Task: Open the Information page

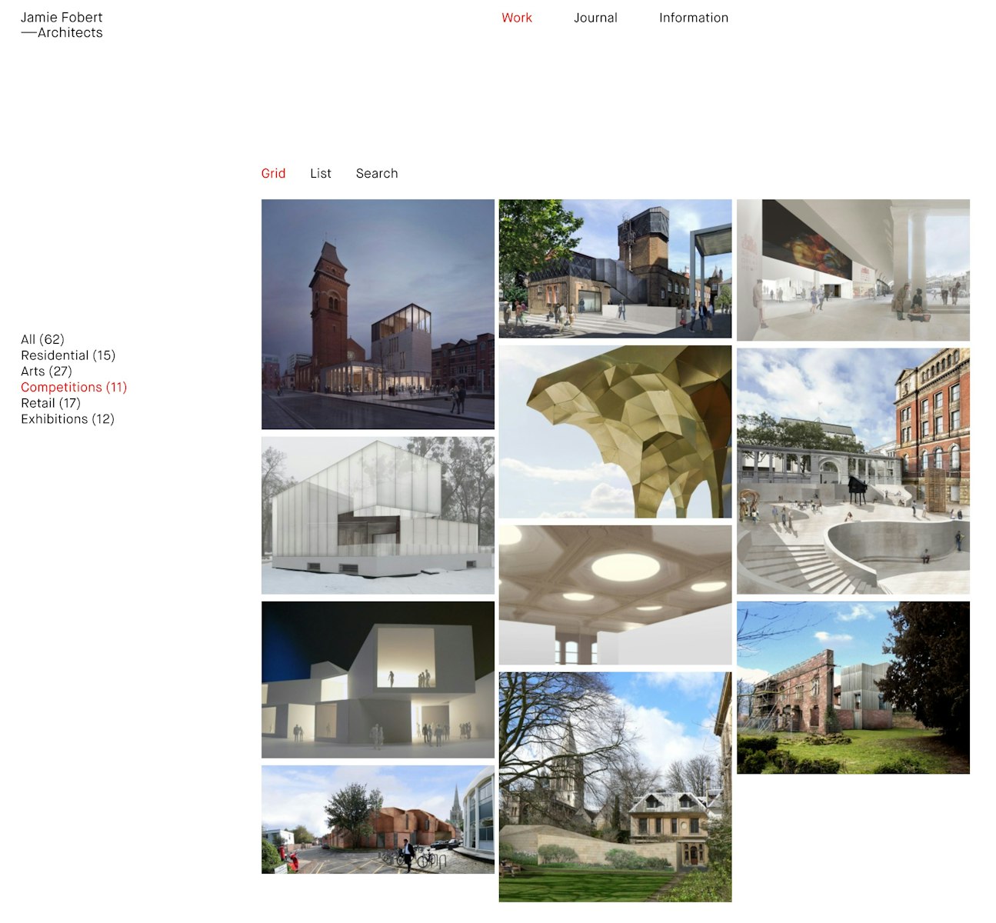Action: [x=693, y=18]
